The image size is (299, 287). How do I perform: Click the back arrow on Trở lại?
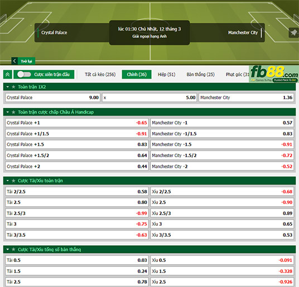[x=15, y=61]
